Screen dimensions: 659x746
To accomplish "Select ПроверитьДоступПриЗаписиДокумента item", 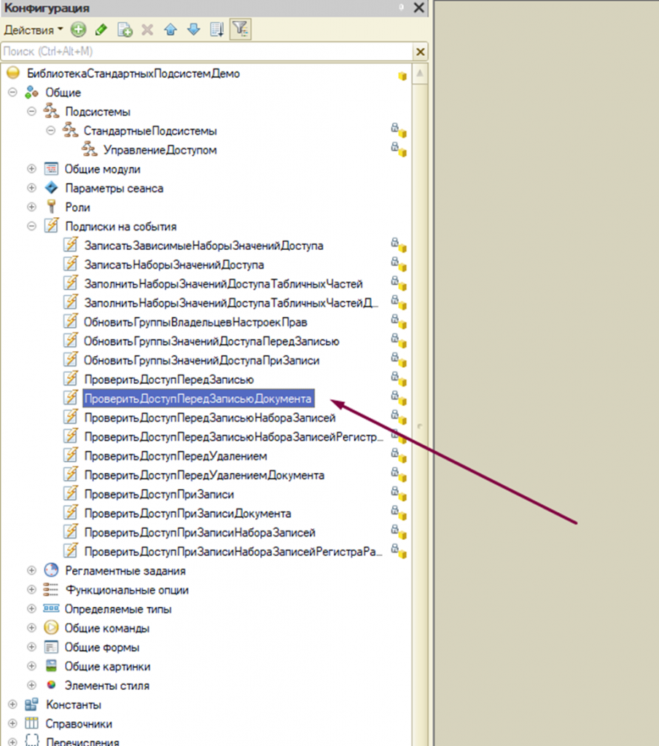I will [x=187, y=514].
